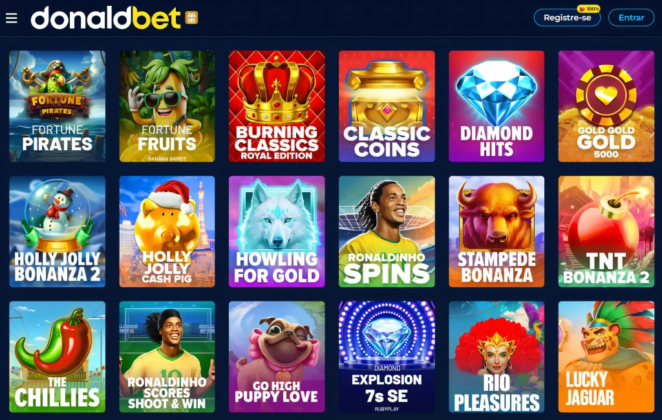Image resolution: width=662 pixels, height=420 pixels.
Task: Launch Holly Jolly Cash Pig game
Action: click(x=167, y=232)
